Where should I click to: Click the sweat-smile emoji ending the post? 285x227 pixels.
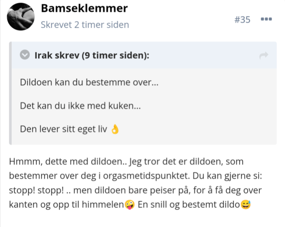click(245, 205)
